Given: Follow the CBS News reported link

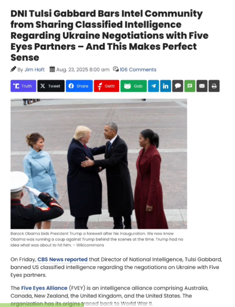Looking at the screenshot, I should (x=62, y=259).
